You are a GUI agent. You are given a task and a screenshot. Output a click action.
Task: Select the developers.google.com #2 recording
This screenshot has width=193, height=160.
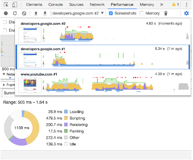103,32
